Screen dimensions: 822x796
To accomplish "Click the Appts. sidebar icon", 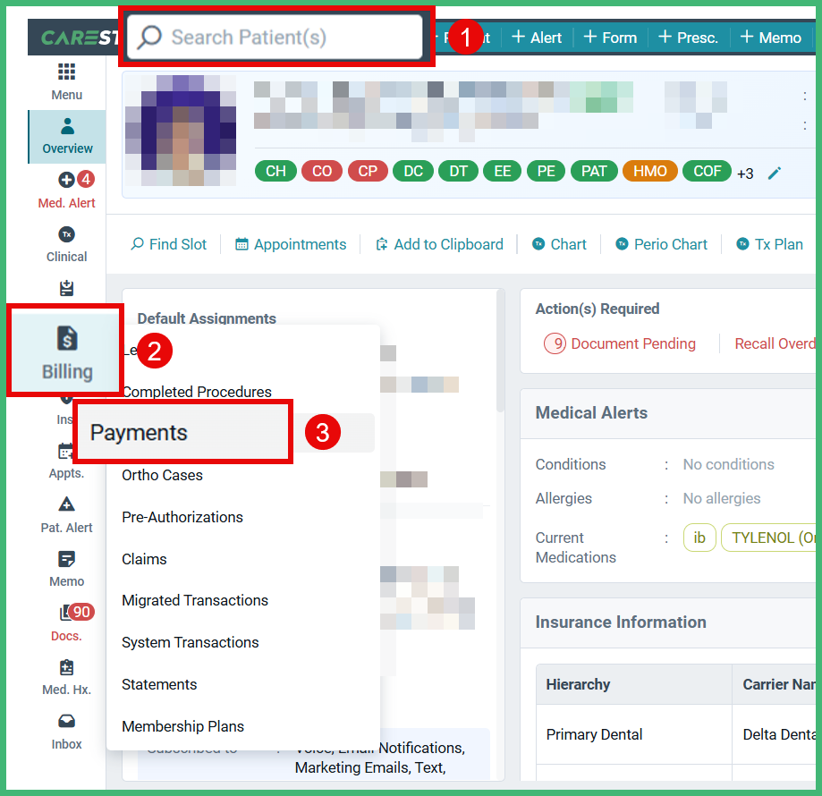I will (x=66, y=461).
